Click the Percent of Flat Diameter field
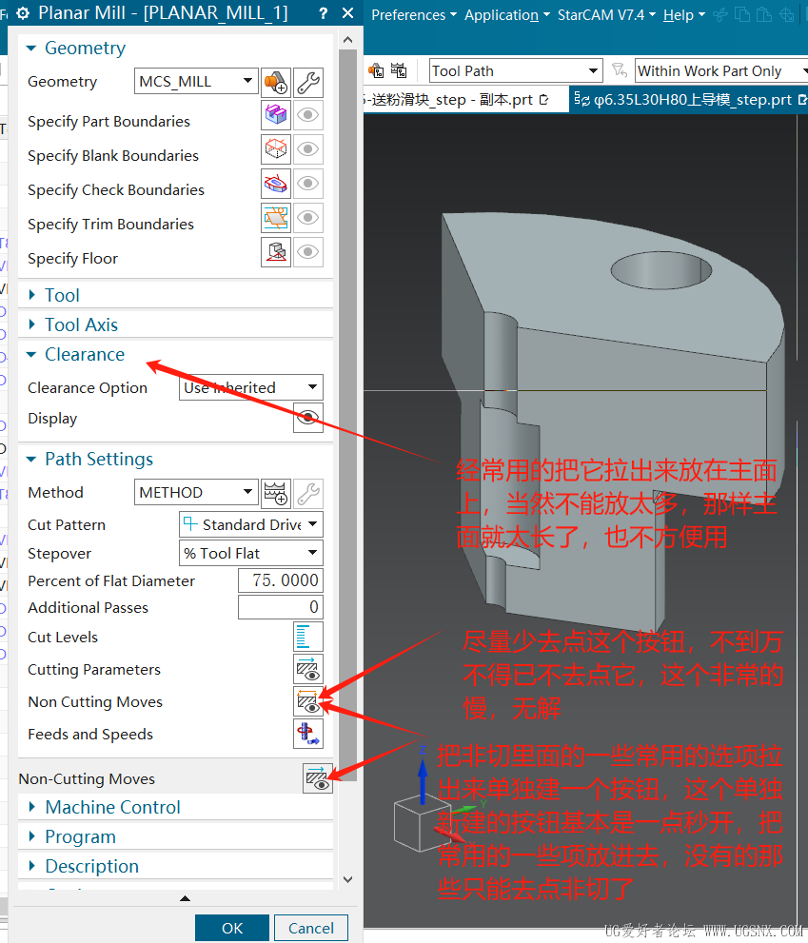808x943 pixels. click(x=280, y=580)
